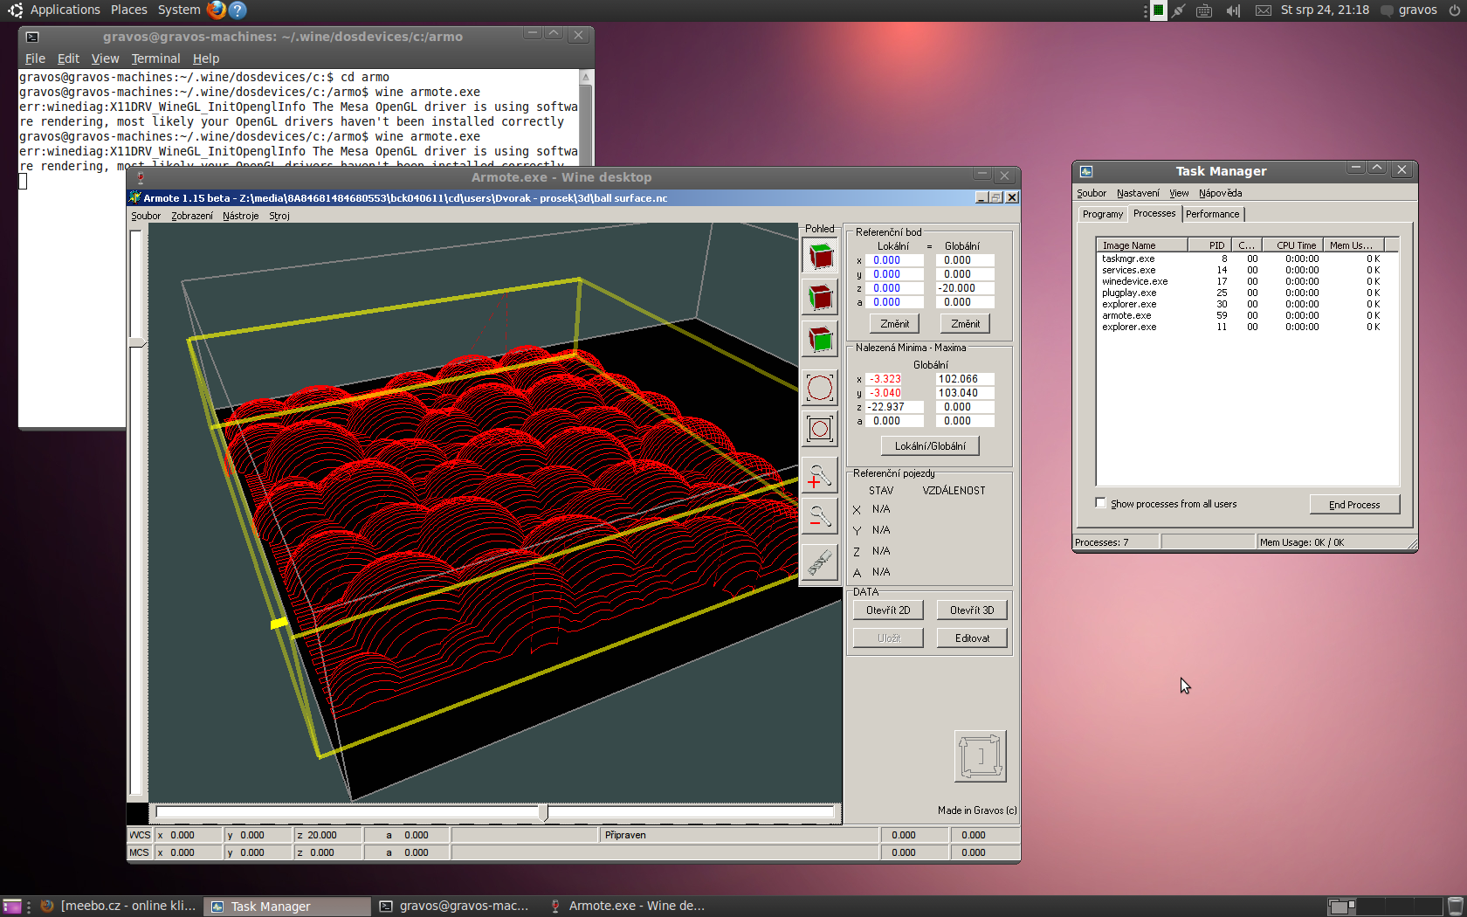The width and height of the screenshot is (1467, 917).
Task: Select armote.exe in the process list
Action: (1126, 315)
